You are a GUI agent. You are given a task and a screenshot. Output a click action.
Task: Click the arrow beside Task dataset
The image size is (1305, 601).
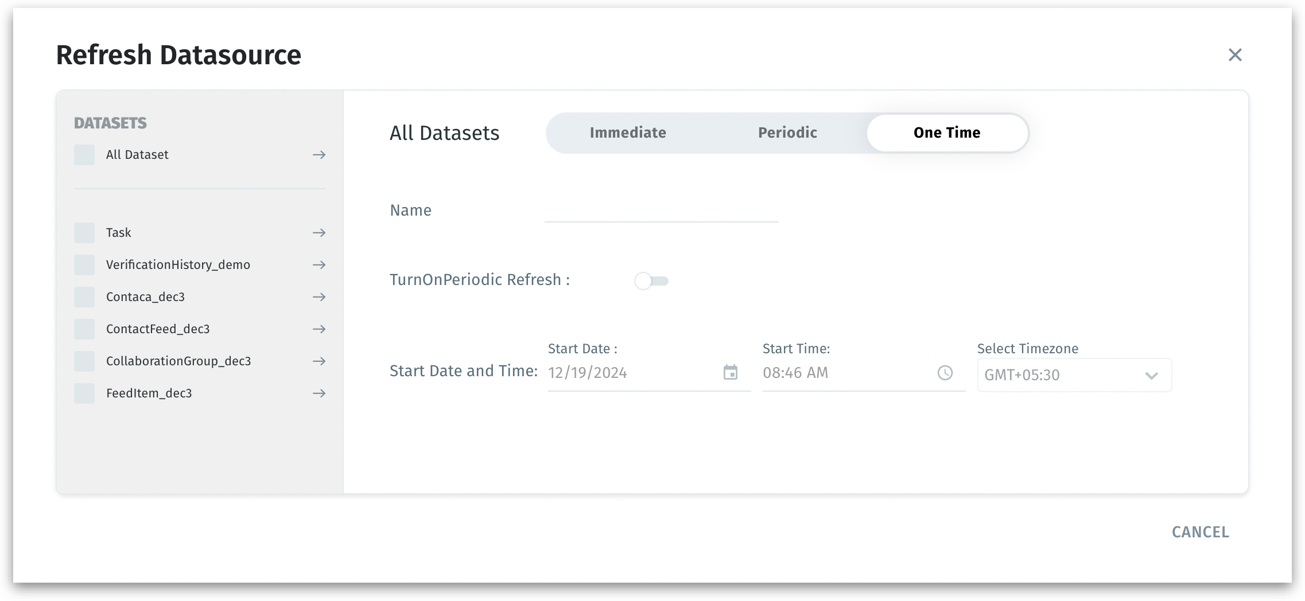pyautogui.click(x=319, y=233)
